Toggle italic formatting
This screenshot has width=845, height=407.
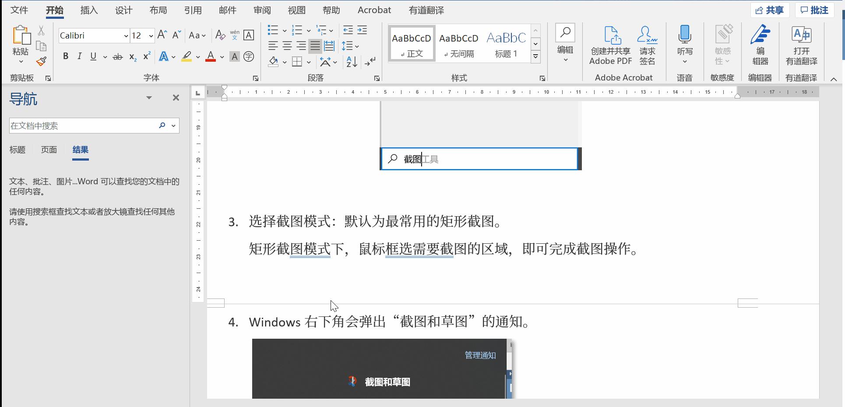[79, 56]
